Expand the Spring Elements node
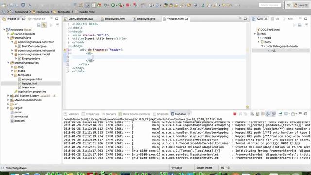 pos(8,34)
